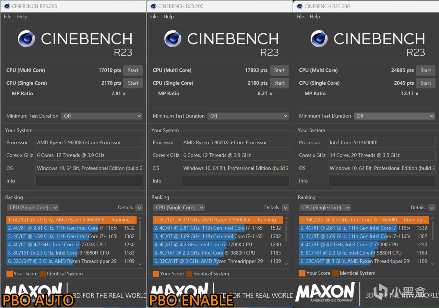Click Intel Core i5-14600KF processor field

pos(382,142)
